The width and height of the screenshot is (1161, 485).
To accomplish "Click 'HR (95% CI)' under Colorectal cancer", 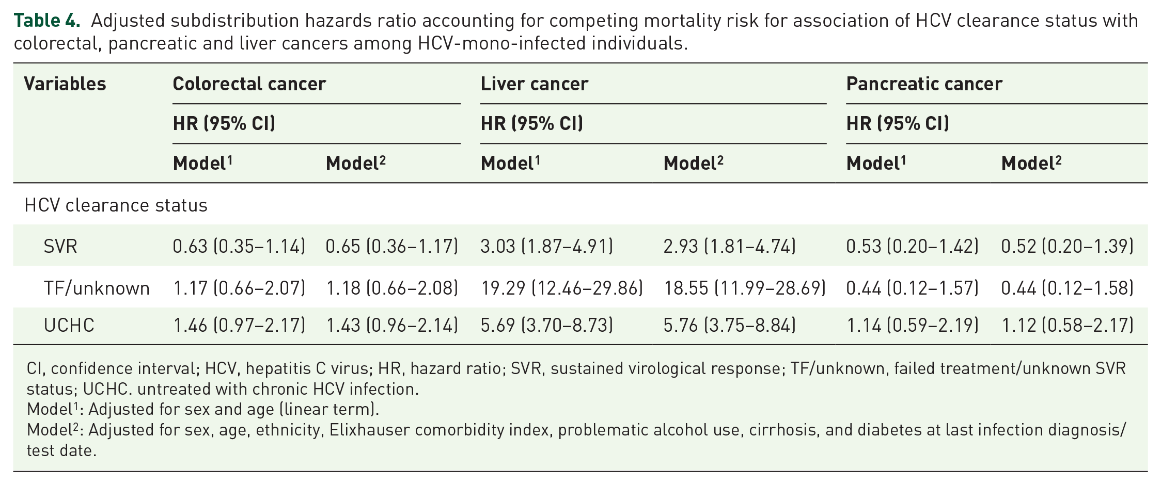I will click(224, 123).
